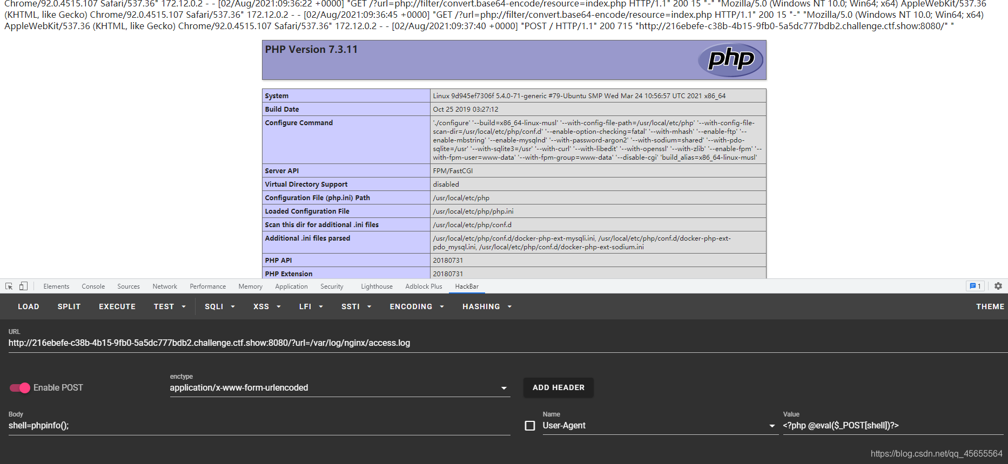Click the ADD HEADER button

(x=559, y=388)
